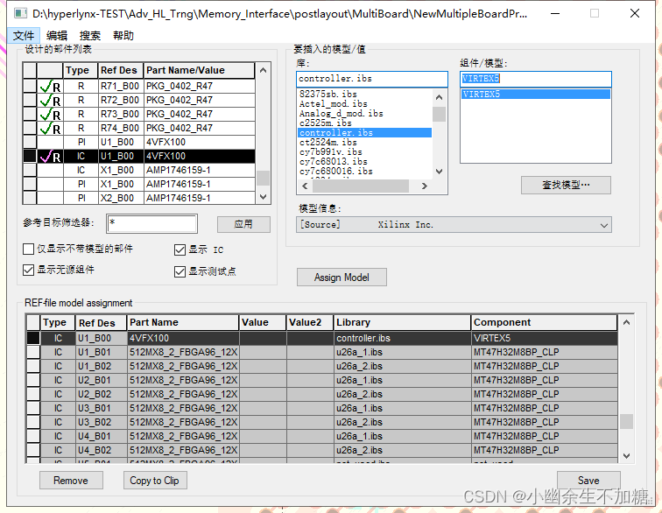The width and height of the screenshot is (662, 513).
Task: Select c2525m.ibs in library list
Action: coord(326,123)
